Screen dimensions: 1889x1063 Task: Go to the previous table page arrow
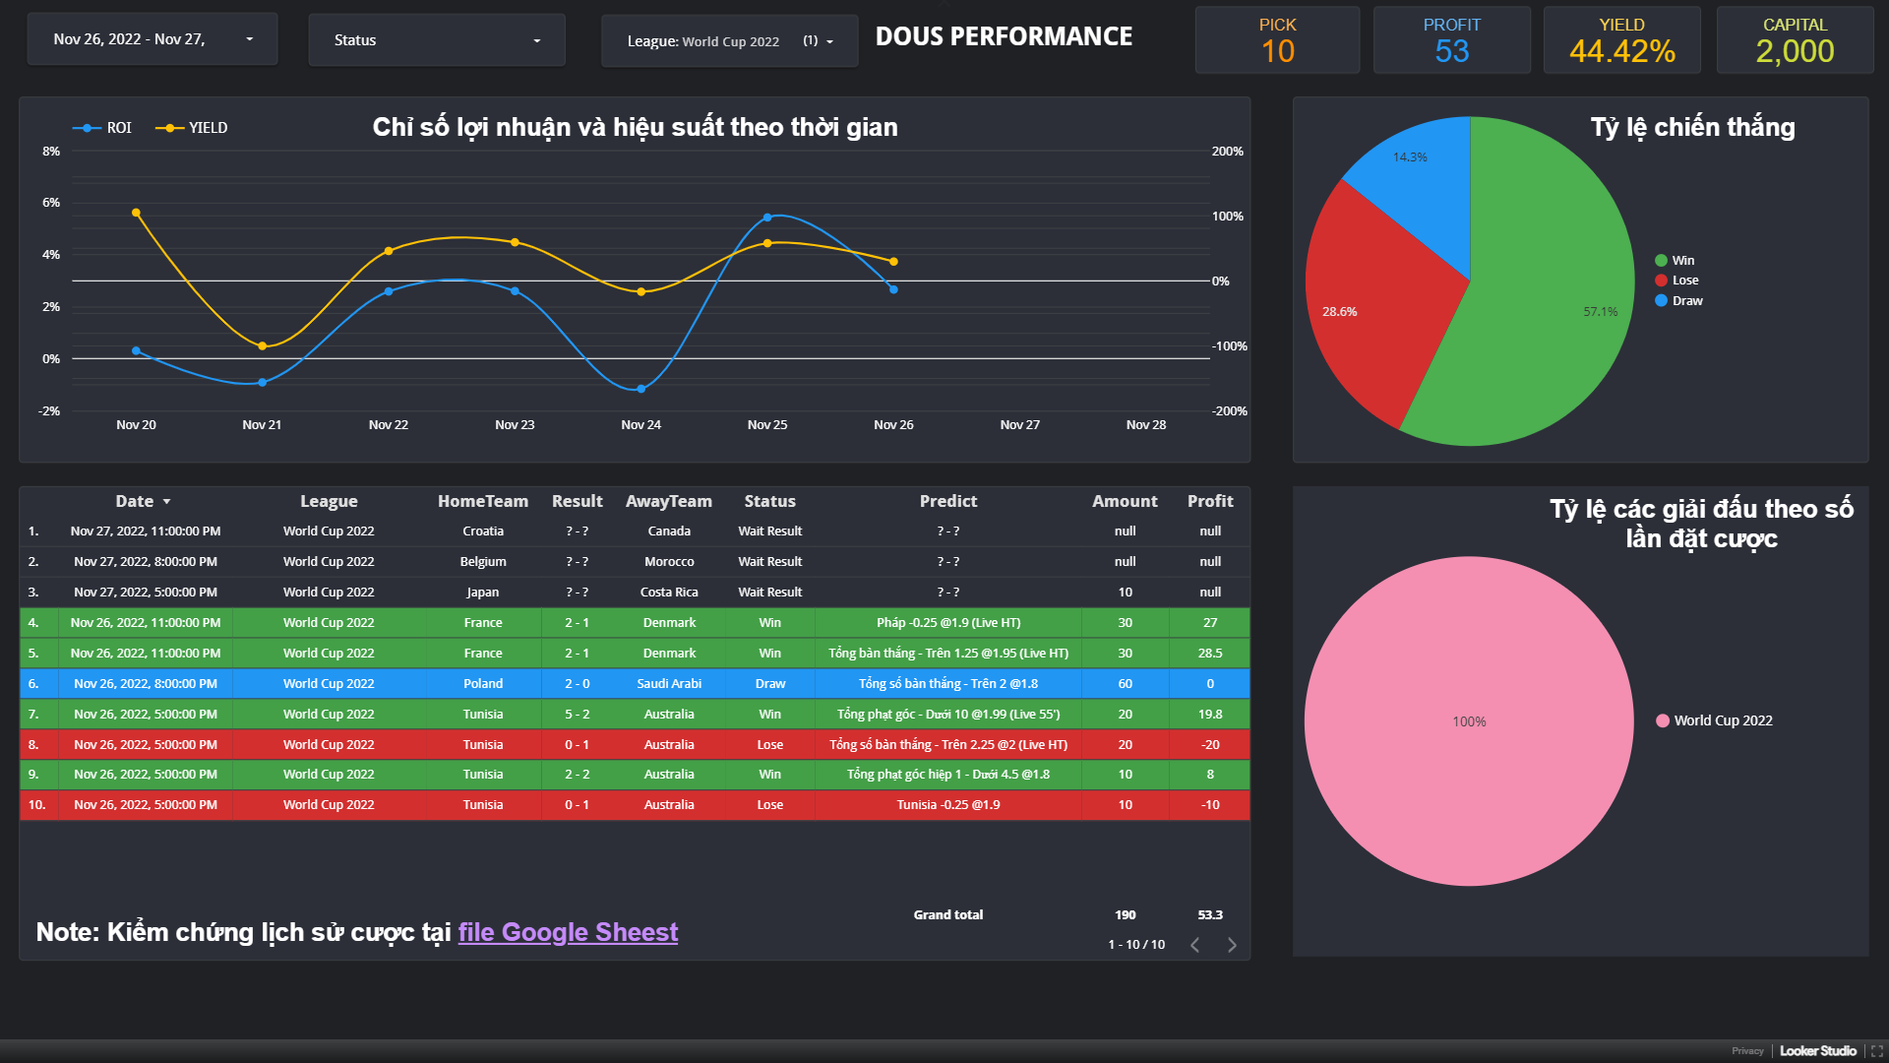point(1194,945)
